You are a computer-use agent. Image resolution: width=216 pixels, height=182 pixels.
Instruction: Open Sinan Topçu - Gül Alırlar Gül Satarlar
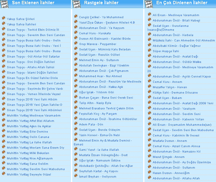(x=33, y=56)
